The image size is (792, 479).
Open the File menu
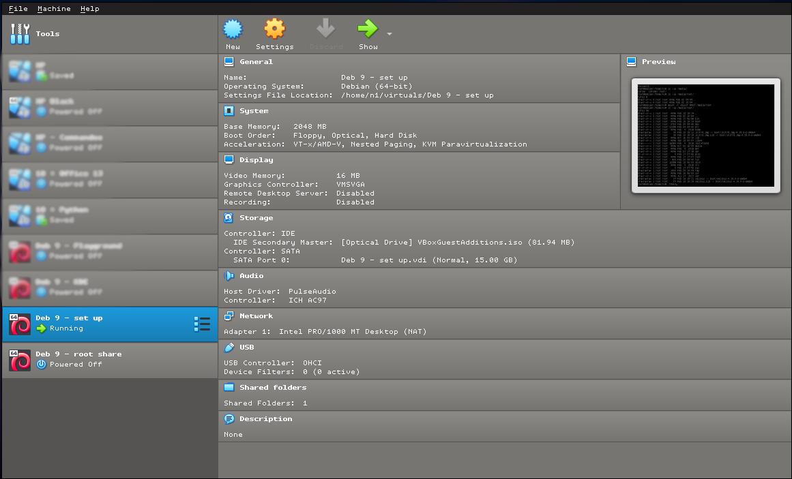pyautogui.click(x=18, y=9)
